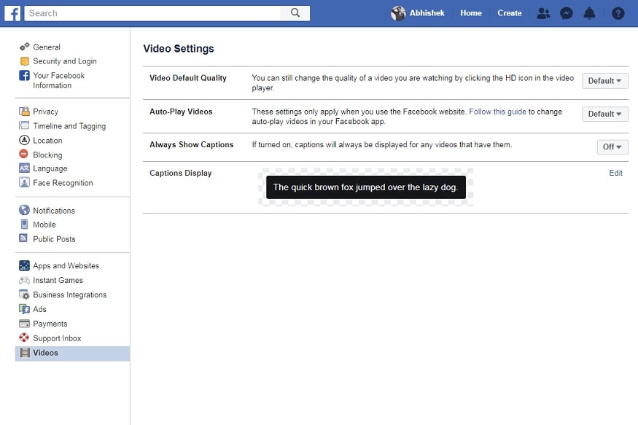This screenshot has height=425, width=638.
Task: Click the Always Show Captions label
Action: pyautogui.click(x=191, y=144)
